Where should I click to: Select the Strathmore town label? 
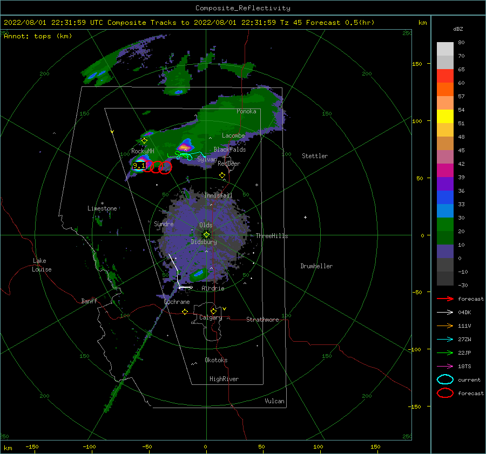[262, 320]
